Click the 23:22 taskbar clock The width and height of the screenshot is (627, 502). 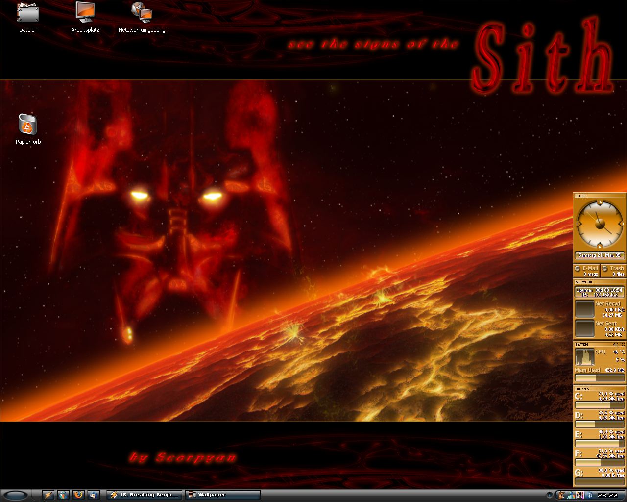[607, 495]
